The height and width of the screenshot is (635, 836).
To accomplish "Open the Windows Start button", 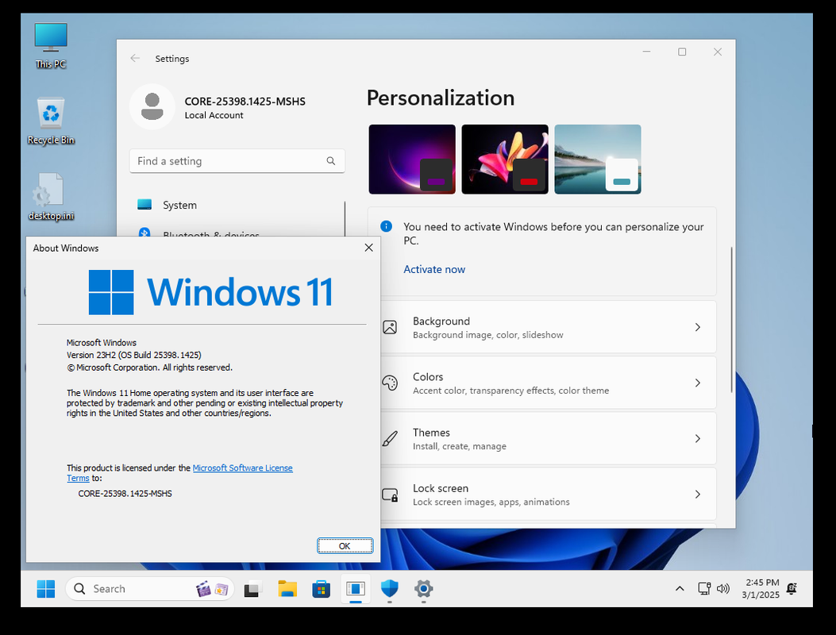I will (x=46, y=589).
